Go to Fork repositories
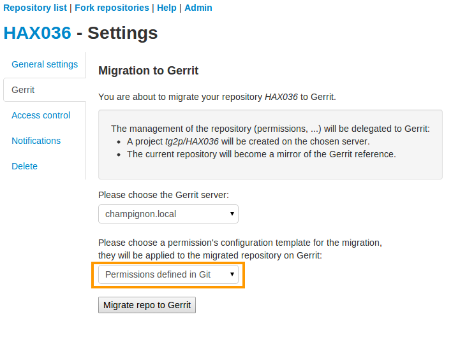The width and height of the screenshot is (474, 340). click(112, 8)
